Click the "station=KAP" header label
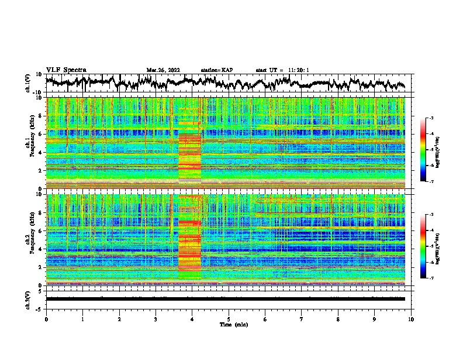 (x=217, y=70)
